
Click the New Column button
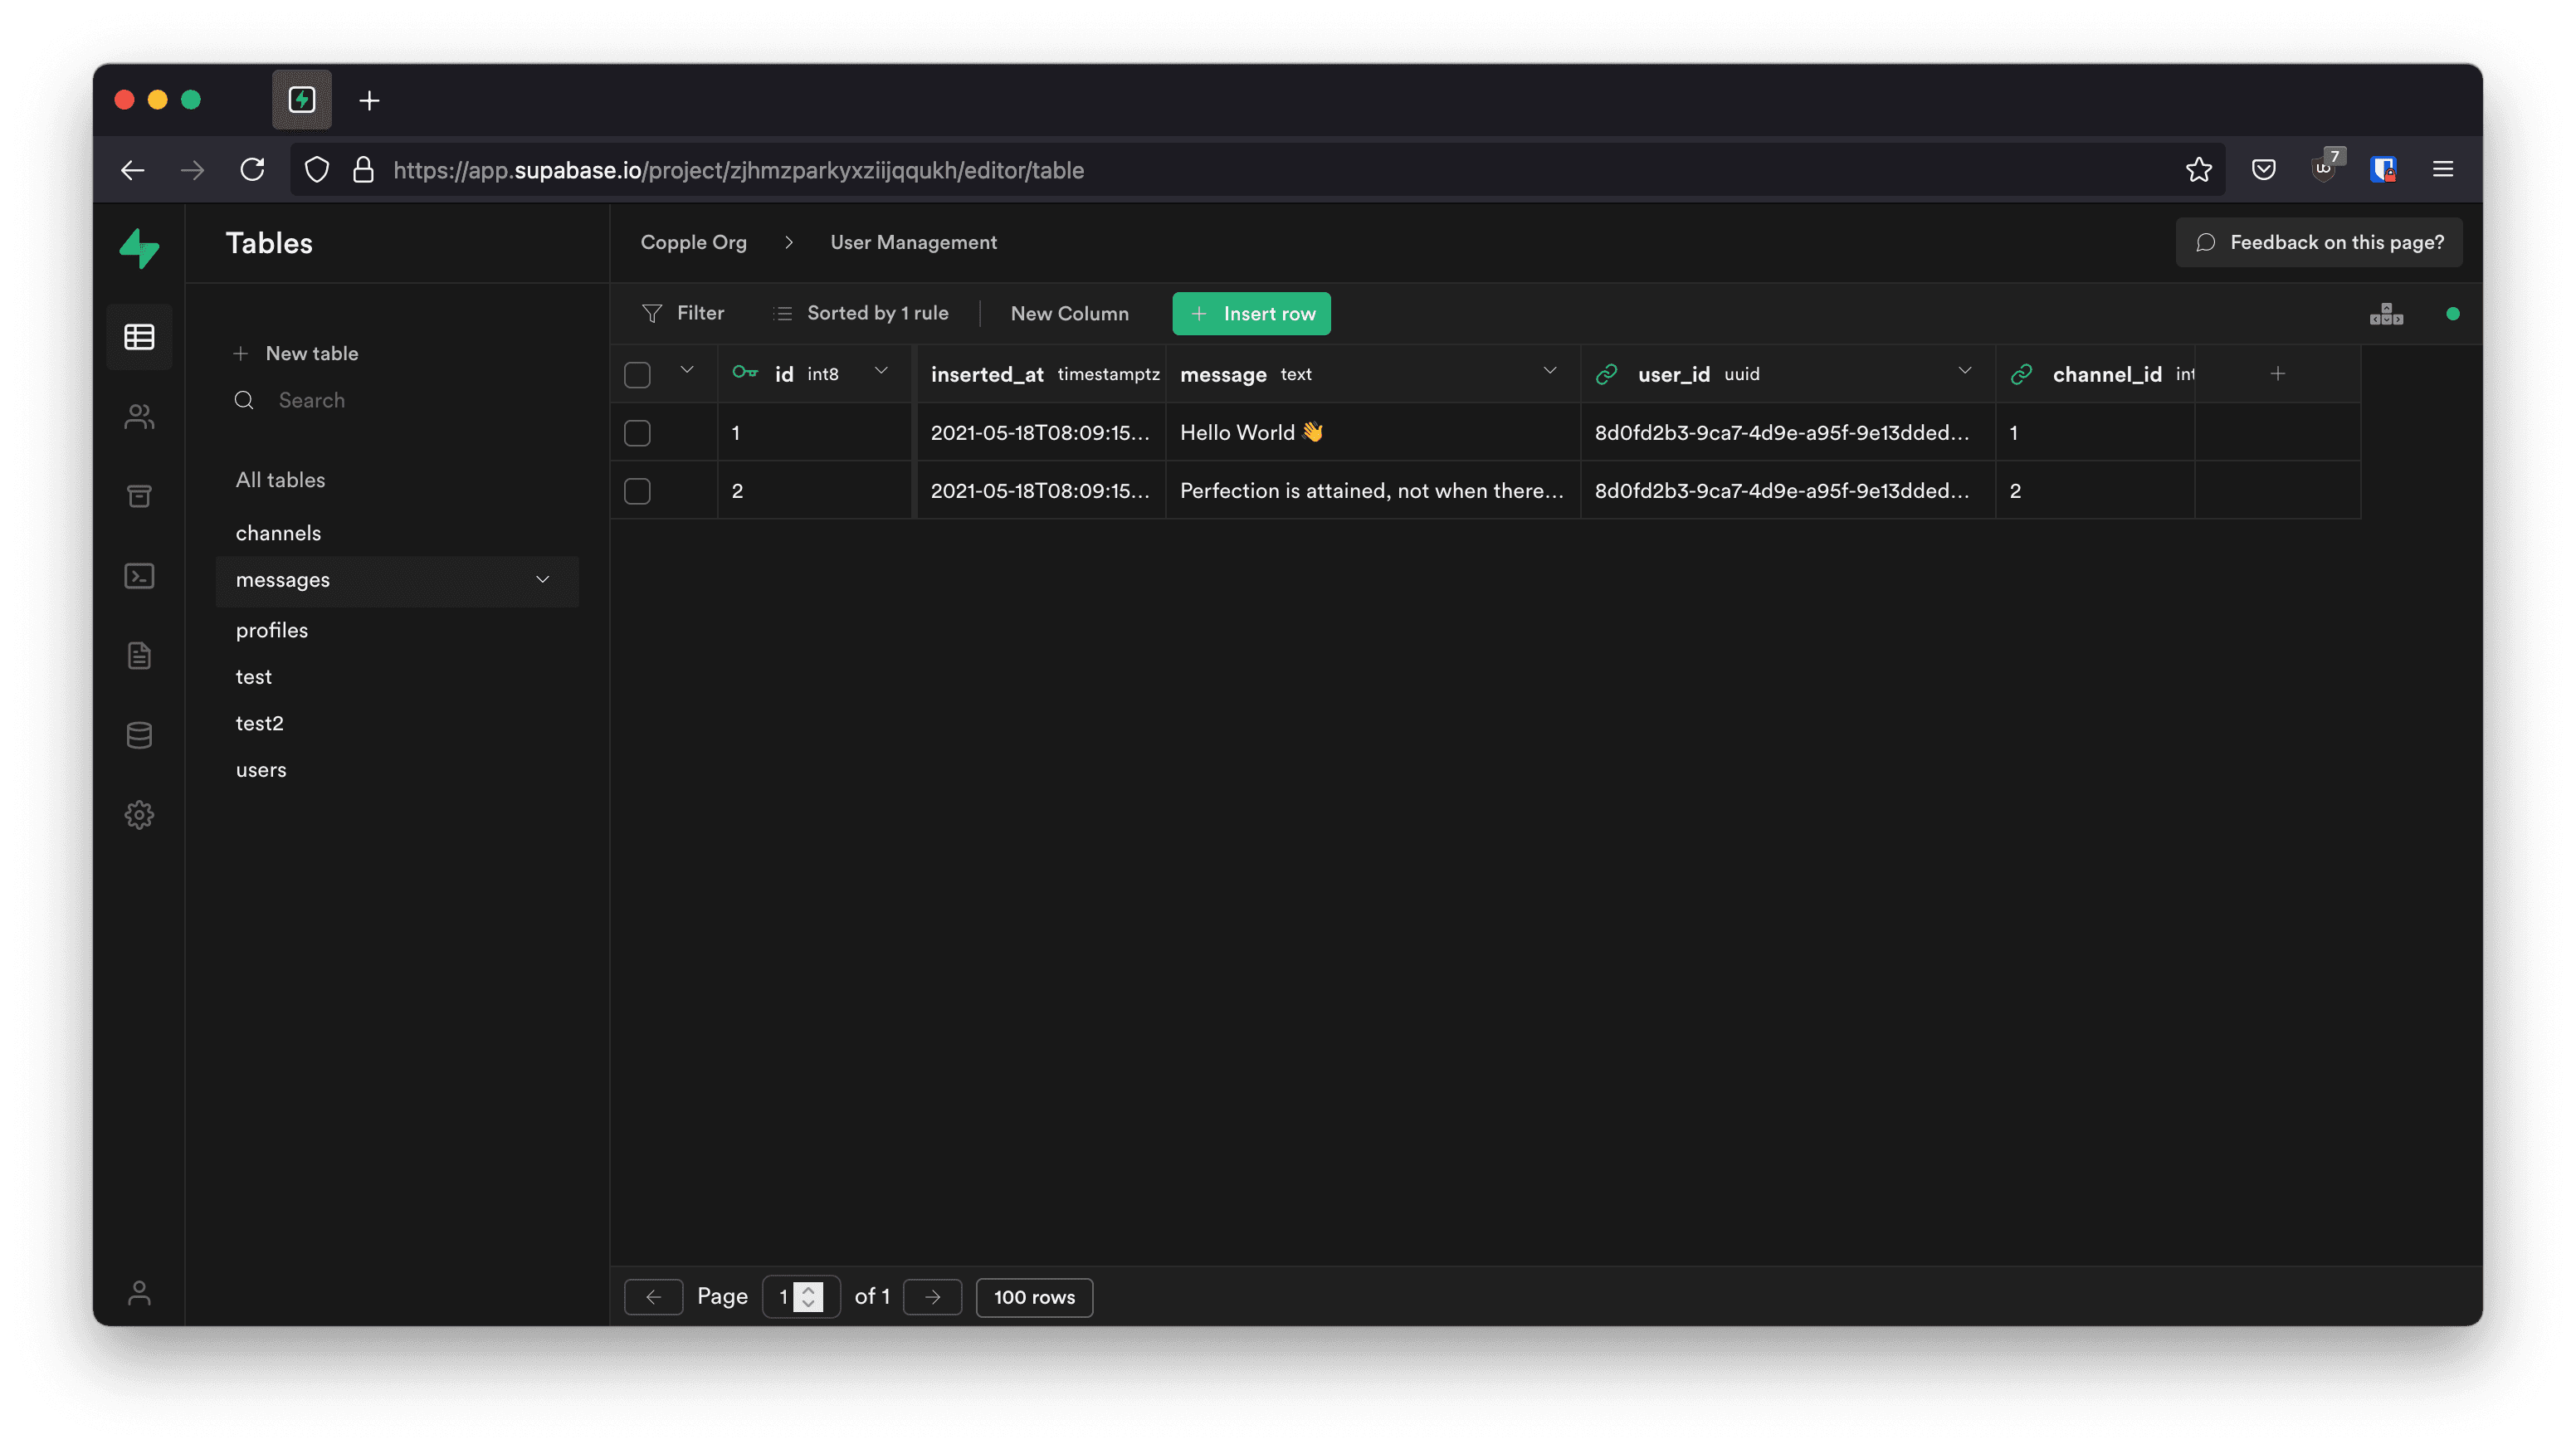[x=1069, y=314]
